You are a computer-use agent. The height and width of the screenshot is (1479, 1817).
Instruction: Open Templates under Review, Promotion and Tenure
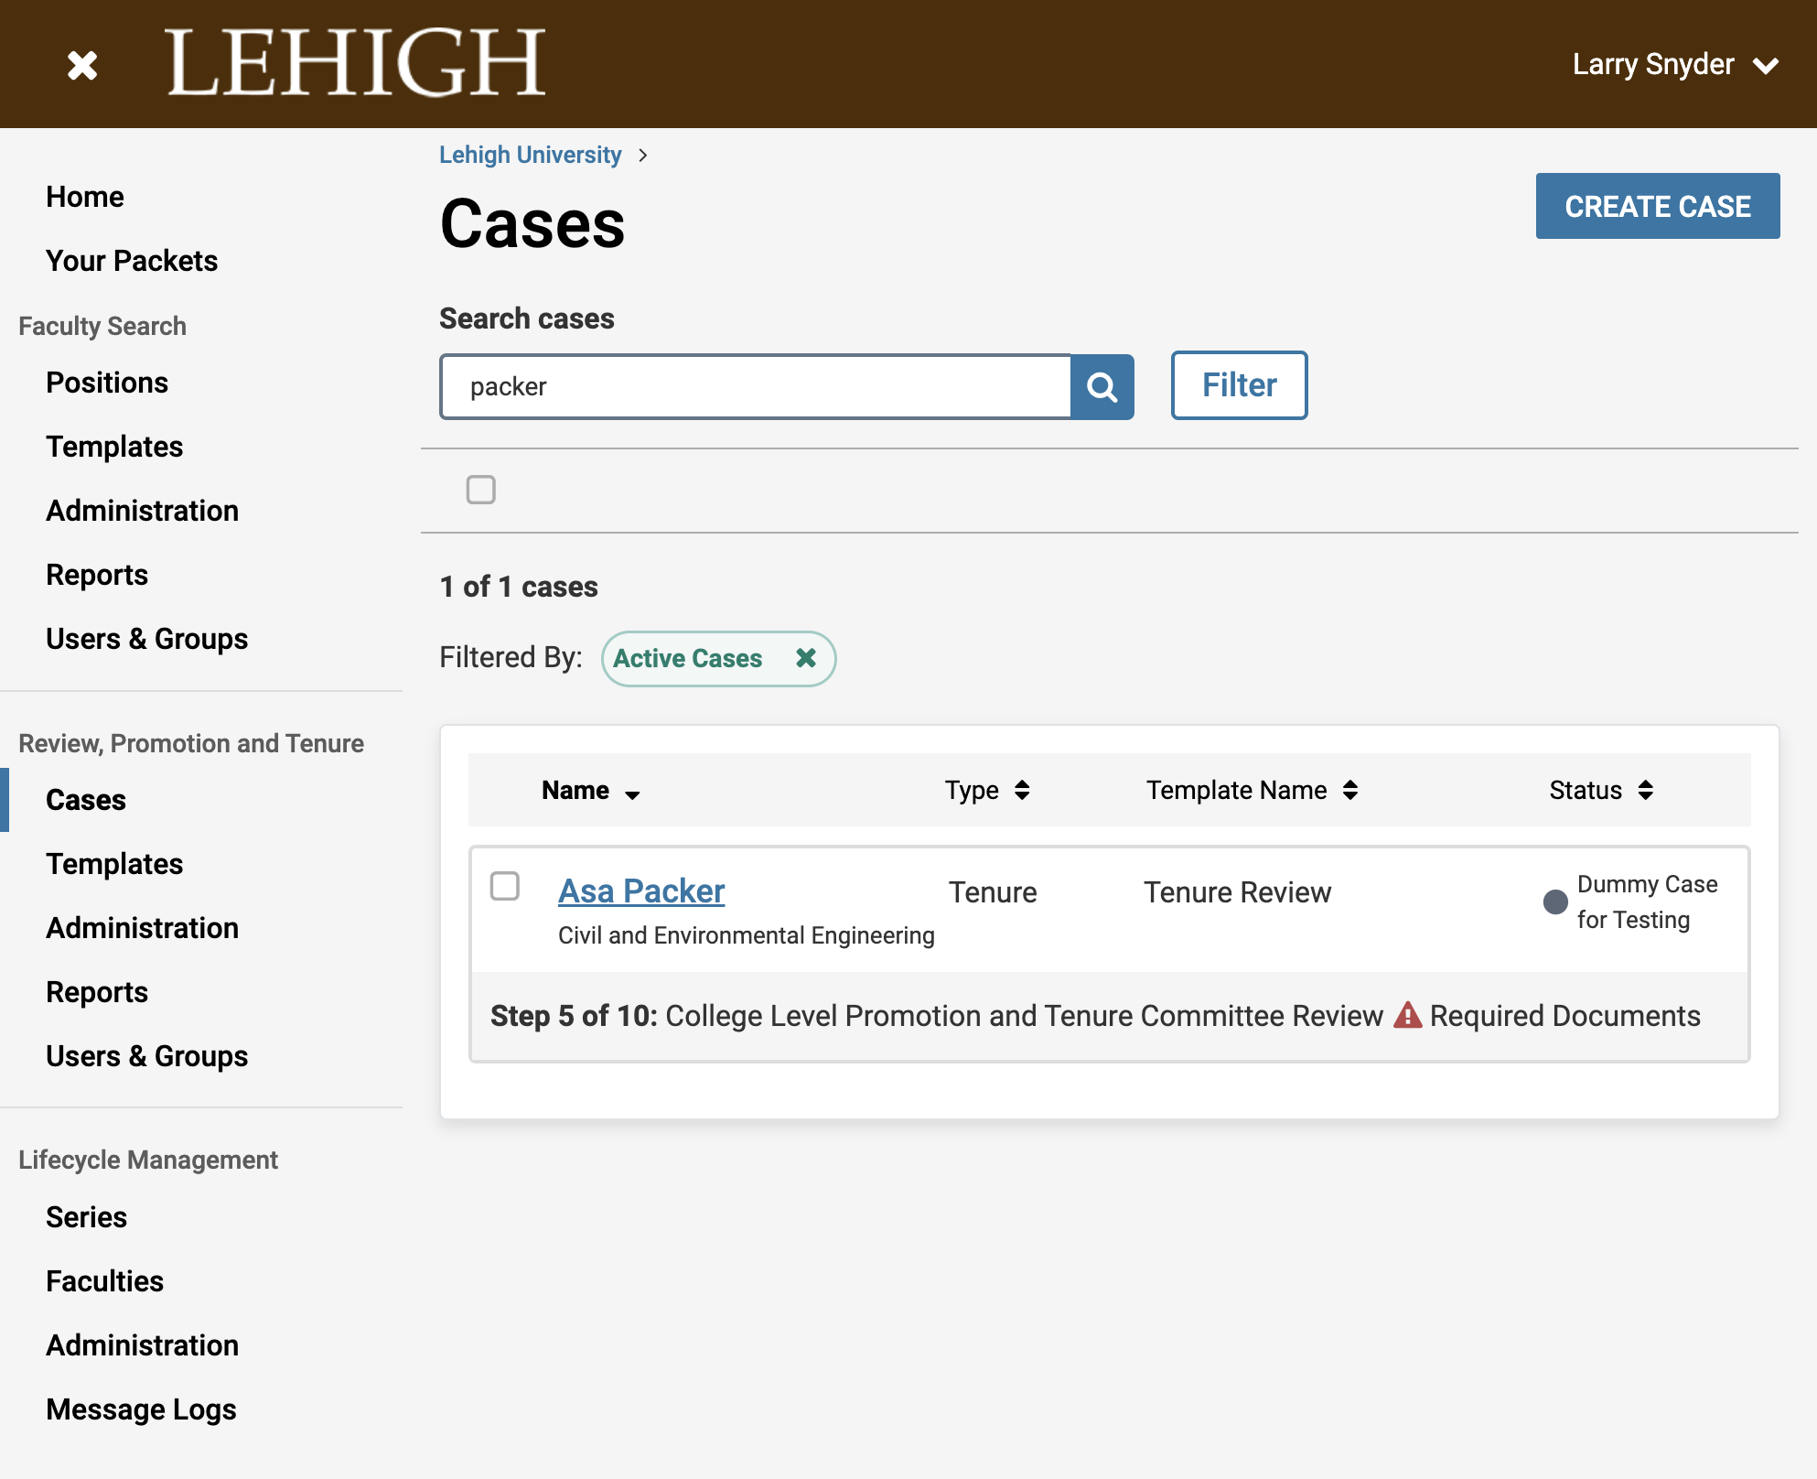(114, 864)
